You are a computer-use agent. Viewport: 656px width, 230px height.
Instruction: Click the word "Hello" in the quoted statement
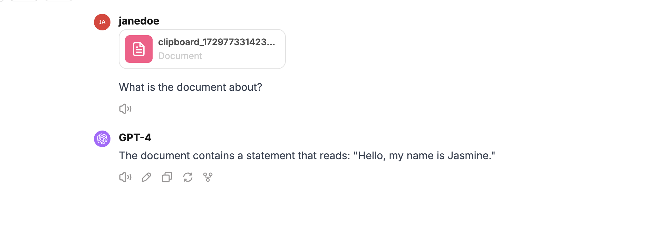click(x=370, y=156)
